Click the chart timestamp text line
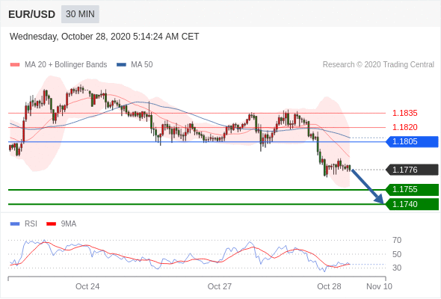The width and height of the screenshot is (441, 299). [105, 37]
